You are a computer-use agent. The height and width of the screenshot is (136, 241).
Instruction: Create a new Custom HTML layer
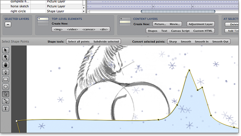pyautogui.click(x=203, y=31)
